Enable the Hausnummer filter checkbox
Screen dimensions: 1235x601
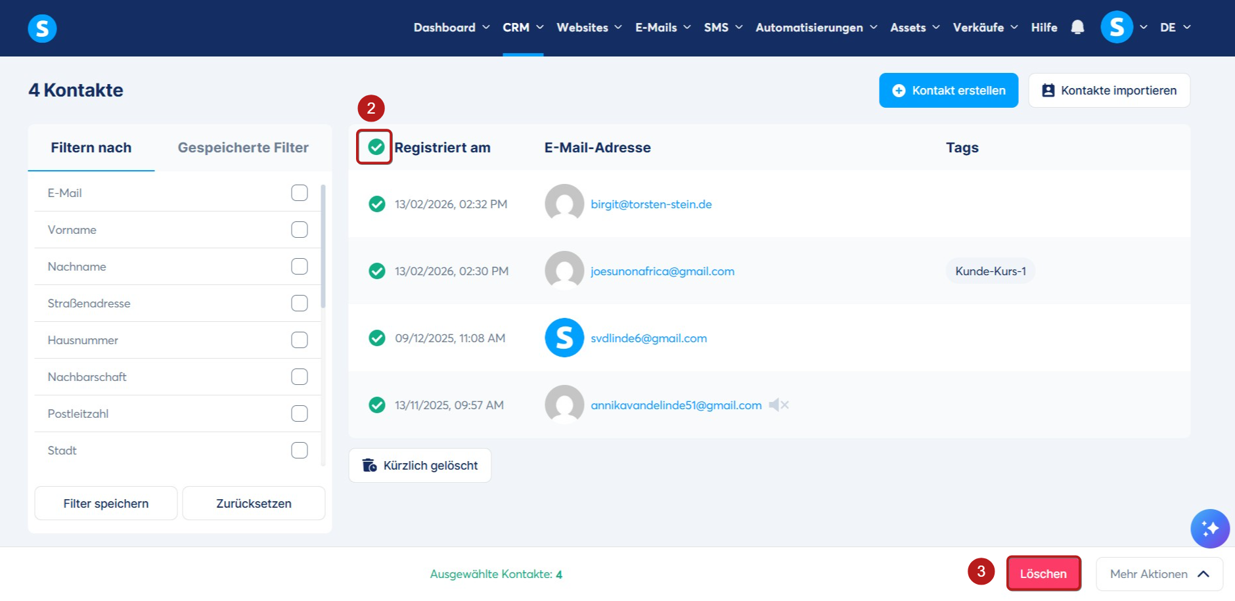[x=300, y=340]
